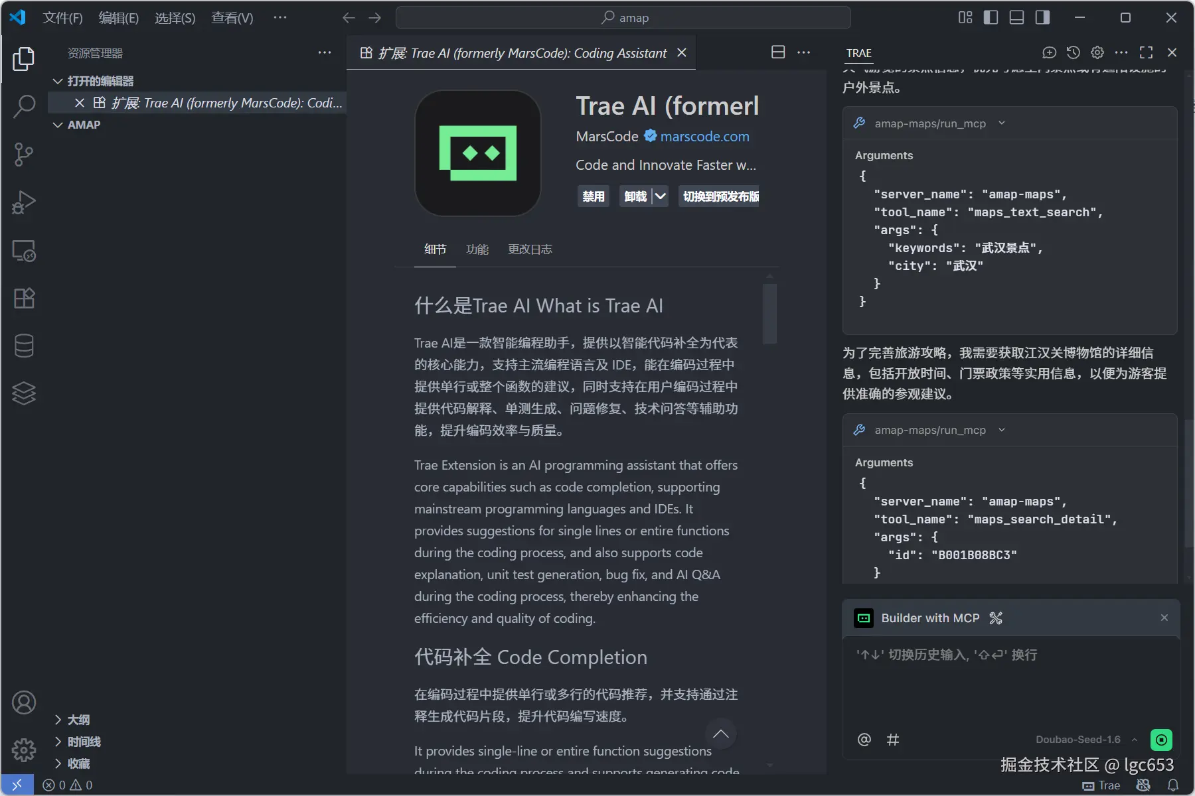Viewport: 1195px width, 796px height.
Task: Click the MarsCode publisher name
Action: pyautogui.click(x=607, y=137)
